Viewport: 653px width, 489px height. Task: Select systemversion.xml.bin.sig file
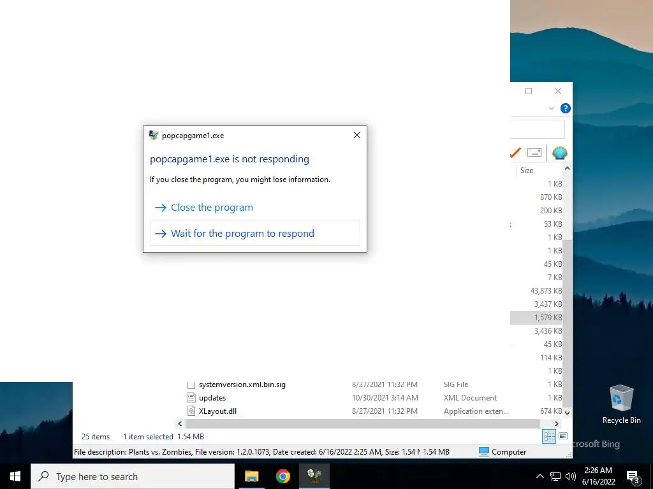click(242, 385)
